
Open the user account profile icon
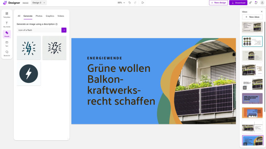(262, 3)
